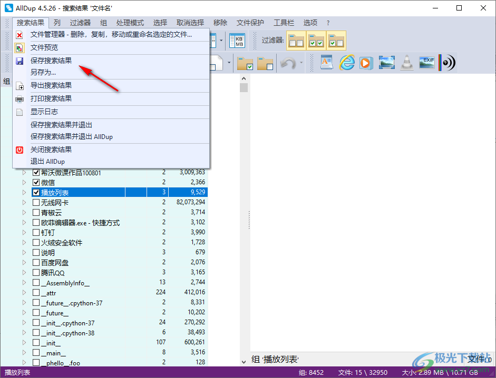The width and height of the screenshot is (496, 378).
Task: Click the list scrollbar down arrow
Action: pyautogui.click(x=244, y=362)
